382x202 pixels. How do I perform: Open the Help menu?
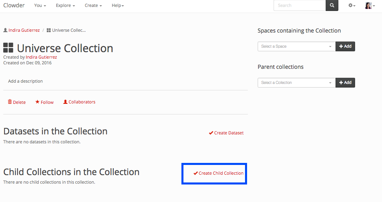click(x=118, y=6)
